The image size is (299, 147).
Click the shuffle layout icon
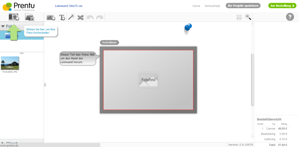point(80,18)
